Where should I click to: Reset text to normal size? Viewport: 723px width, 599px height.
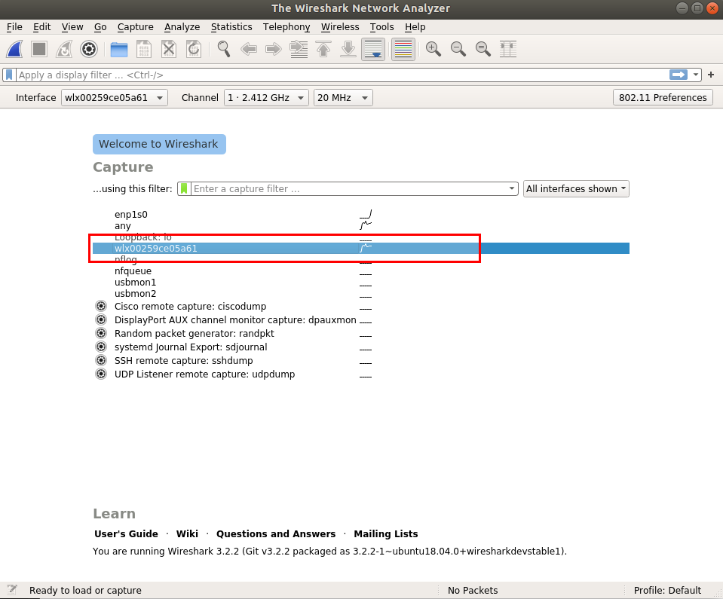(483, 49)
